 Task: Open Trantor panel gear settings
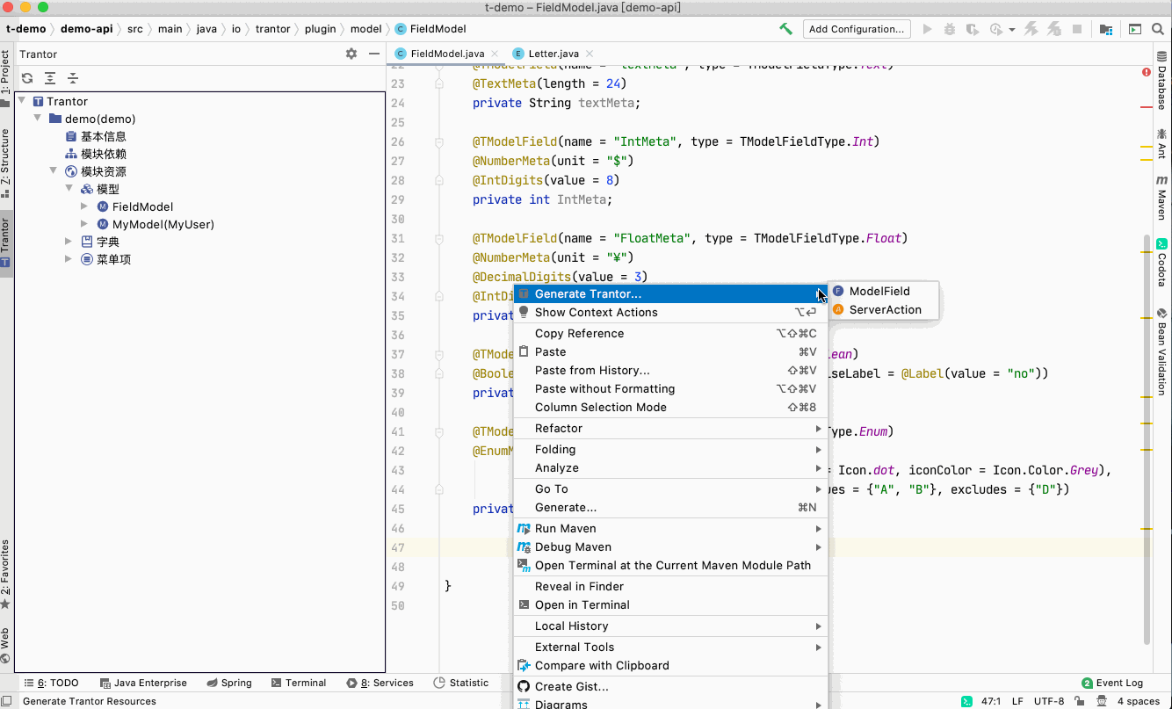(351, 54)
